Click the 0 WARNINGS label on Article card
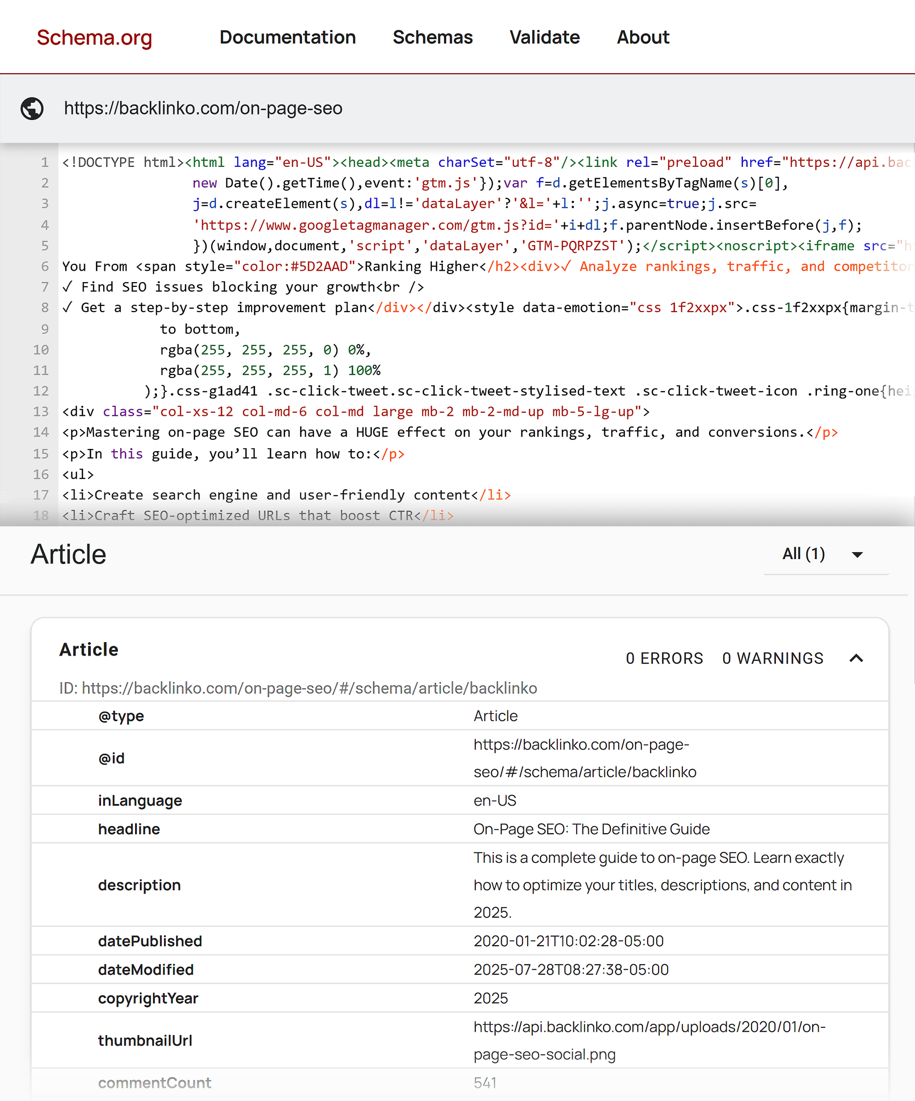The image size is (915, 1101). tap(772, 658)
